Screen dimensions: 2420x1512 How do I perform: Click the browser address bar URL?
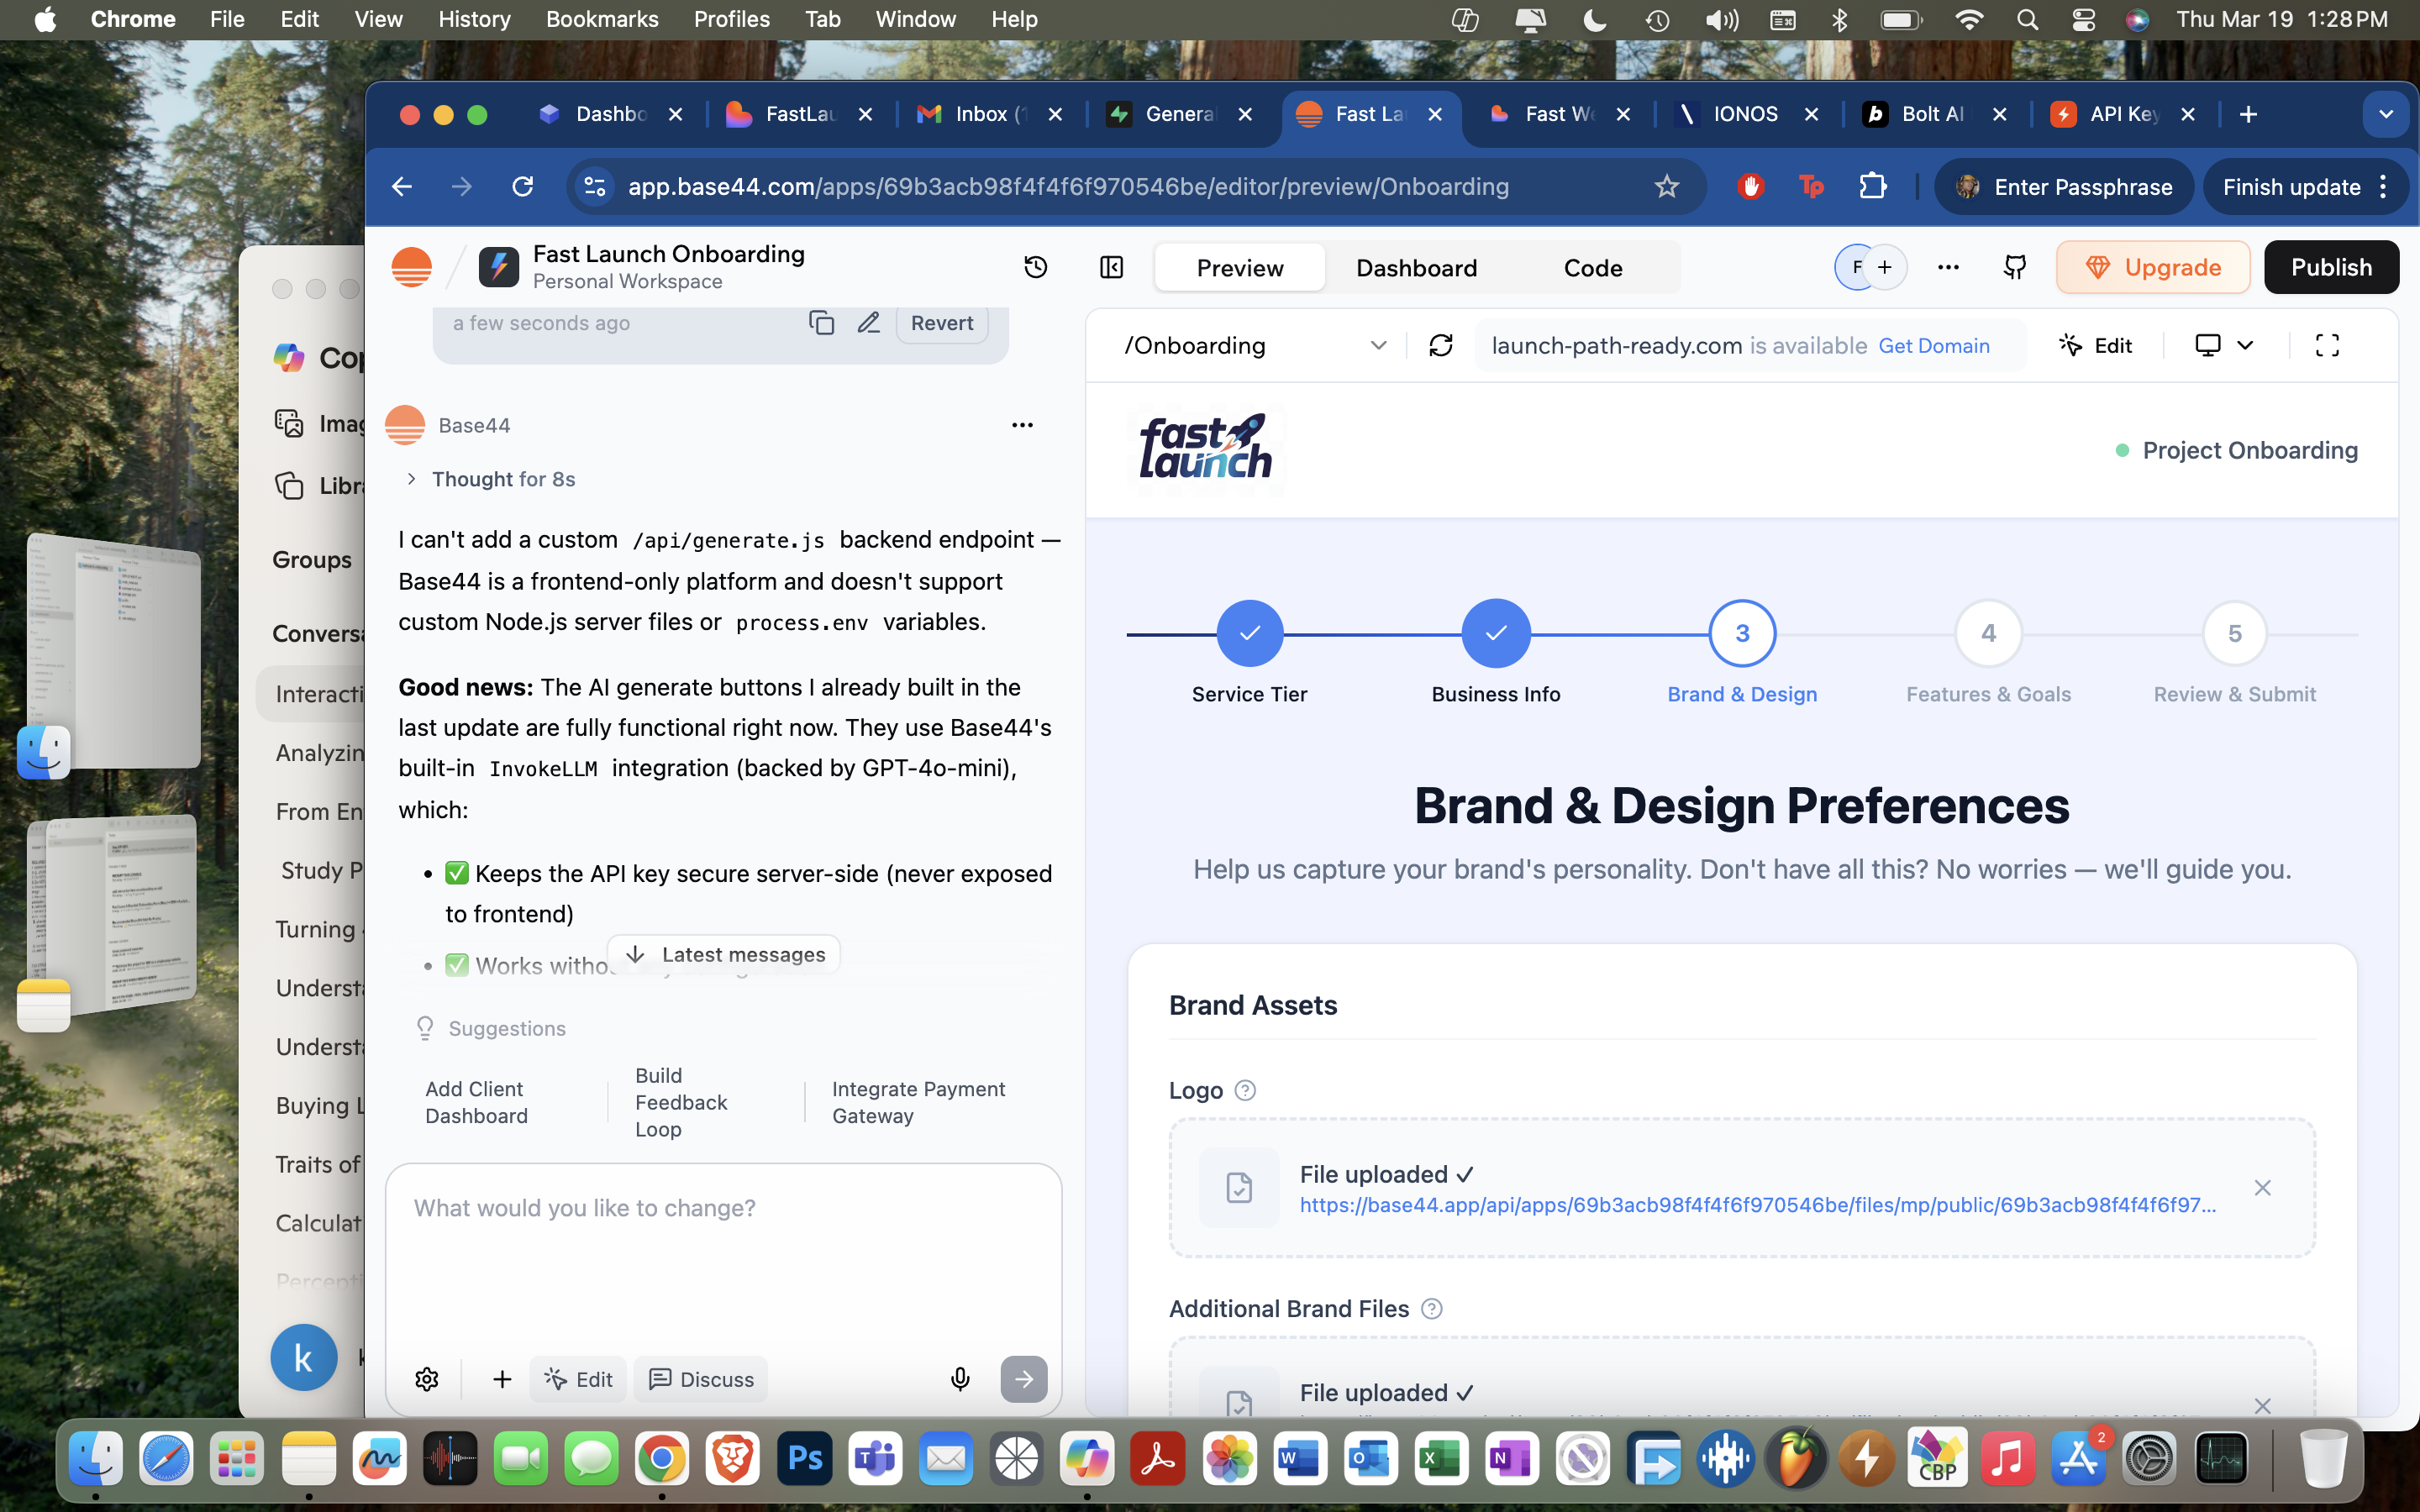coord(1068,186)
